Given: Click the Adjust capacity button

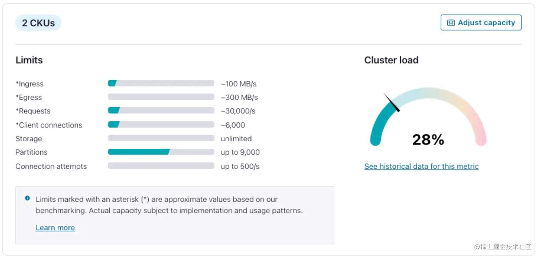Looking at the screenshot, I should (x=481, y=22).
